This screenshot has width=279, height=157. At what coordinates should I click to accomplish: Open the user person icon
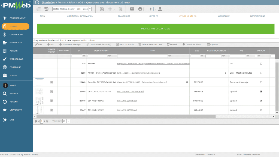pos(160,9)
